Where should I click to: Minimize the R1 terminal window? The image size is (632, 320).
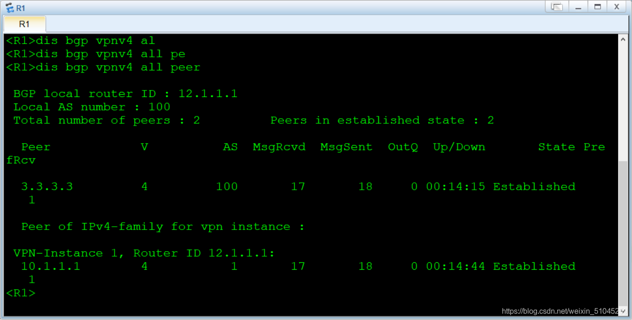tap(578, 7)
